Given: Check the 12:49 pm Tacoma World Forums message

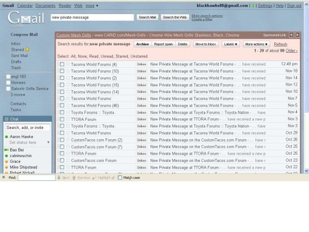Looking at the screenshot, I should (62, 64).
